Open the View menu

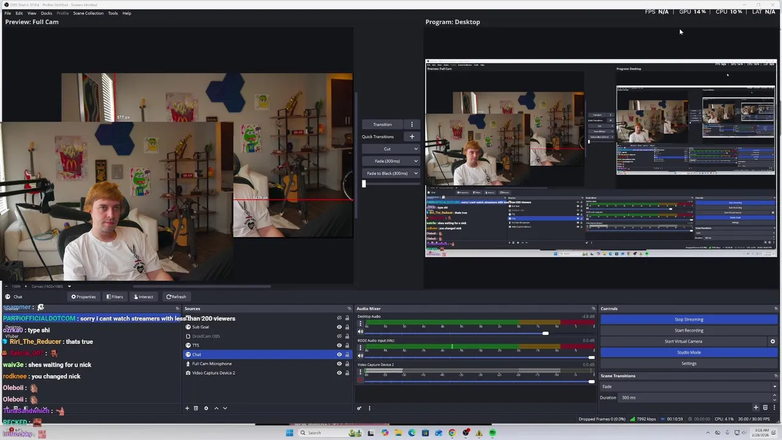pyautogui.click(x=32, y=13)
